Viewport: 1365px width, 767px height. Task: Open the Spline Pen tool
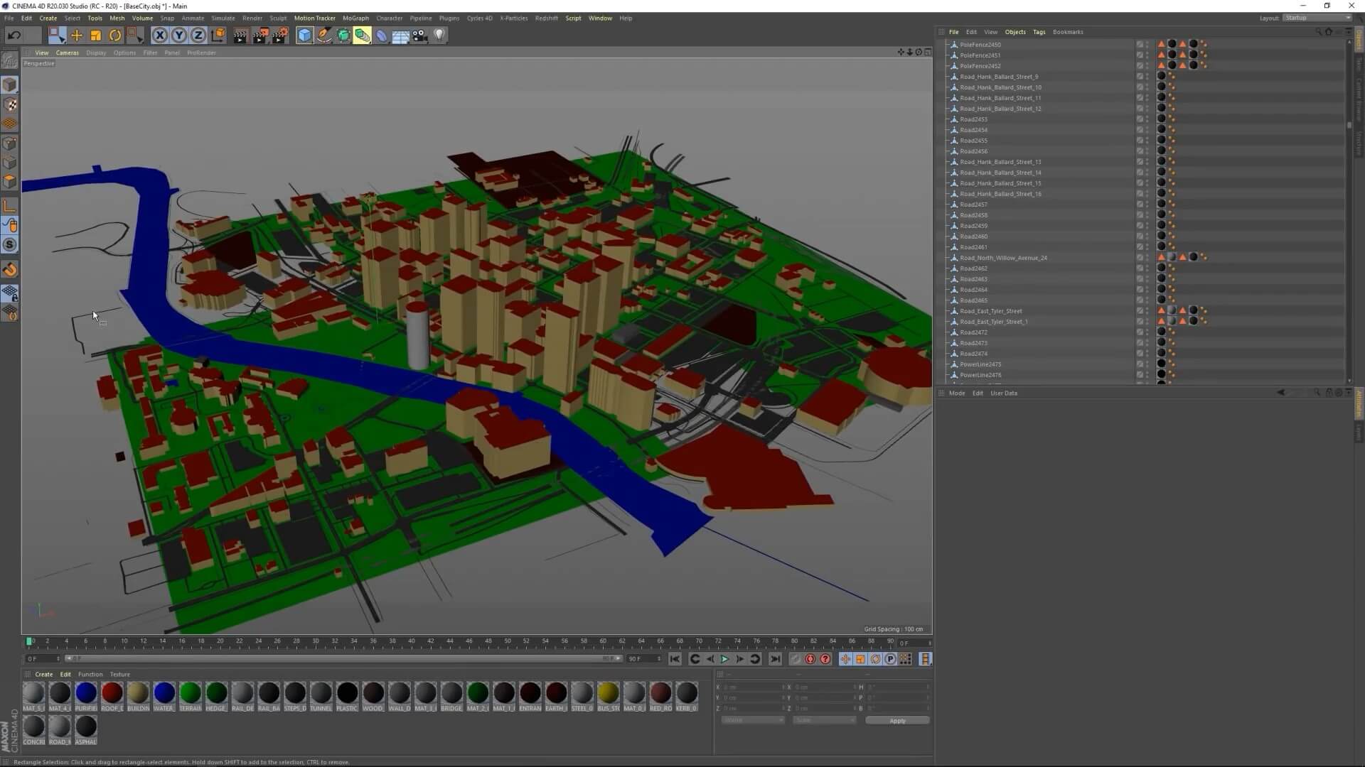click(x=324, y=36)
